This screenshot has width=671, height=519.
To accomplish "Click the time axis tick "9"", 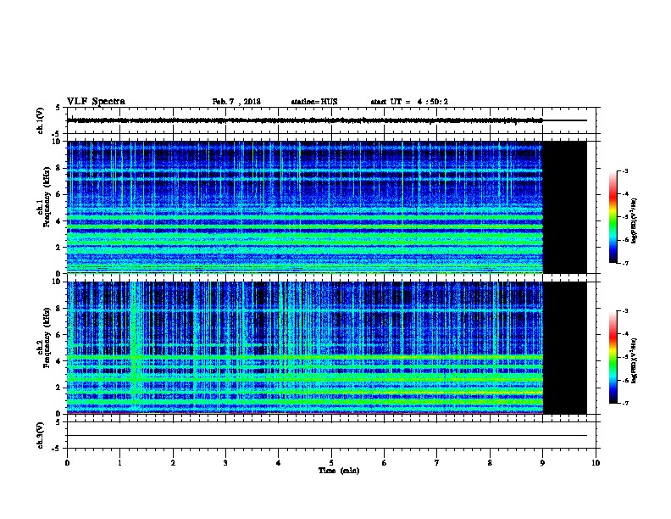I will coord(542,463).
